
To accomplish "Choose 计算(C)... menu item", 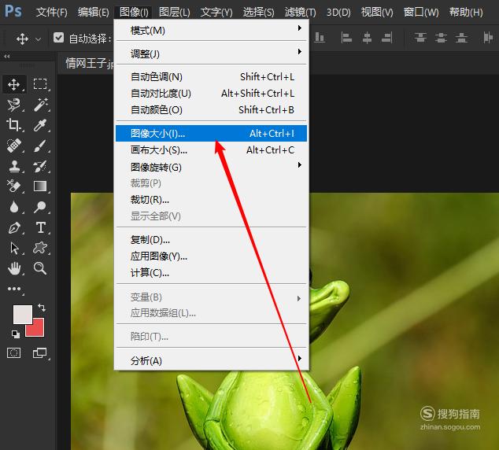I will tap(211, 272).
